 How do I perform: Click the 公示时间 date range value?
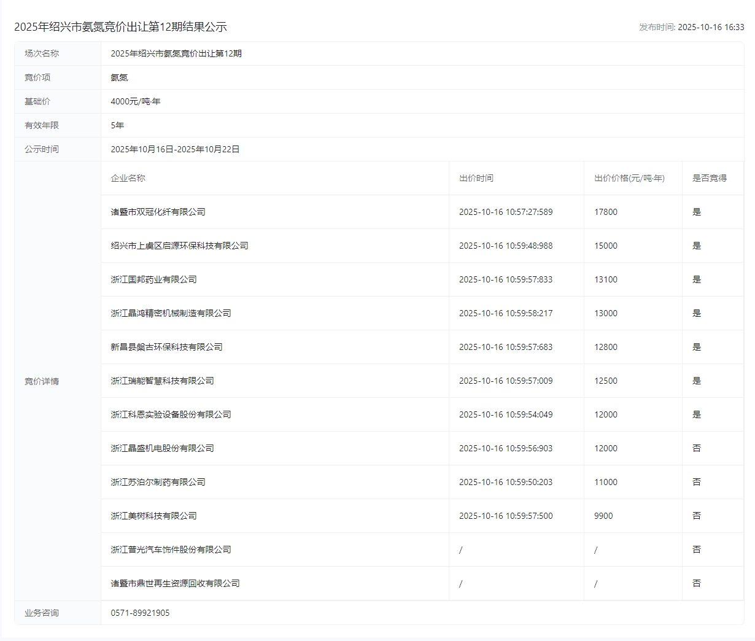[175, 149]
